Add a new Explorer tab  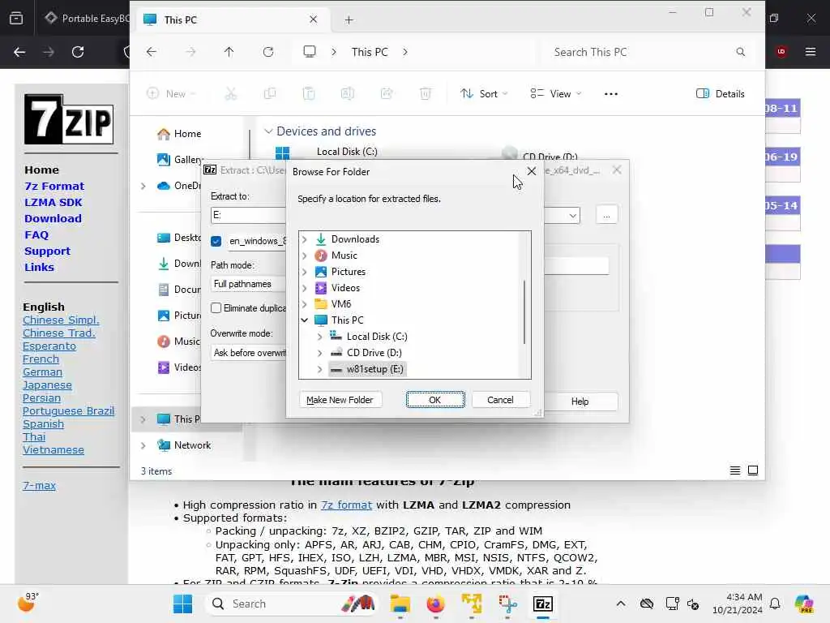coord(349,20)
